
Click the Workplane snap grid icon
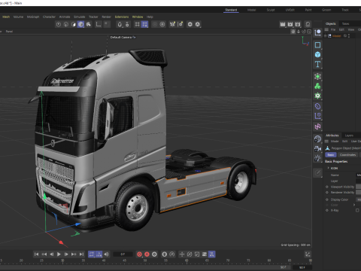(x=137, y=24)
